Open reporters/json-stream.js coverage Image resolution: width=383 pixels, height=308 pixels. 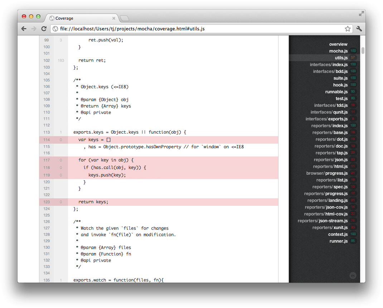click(323, 221)
